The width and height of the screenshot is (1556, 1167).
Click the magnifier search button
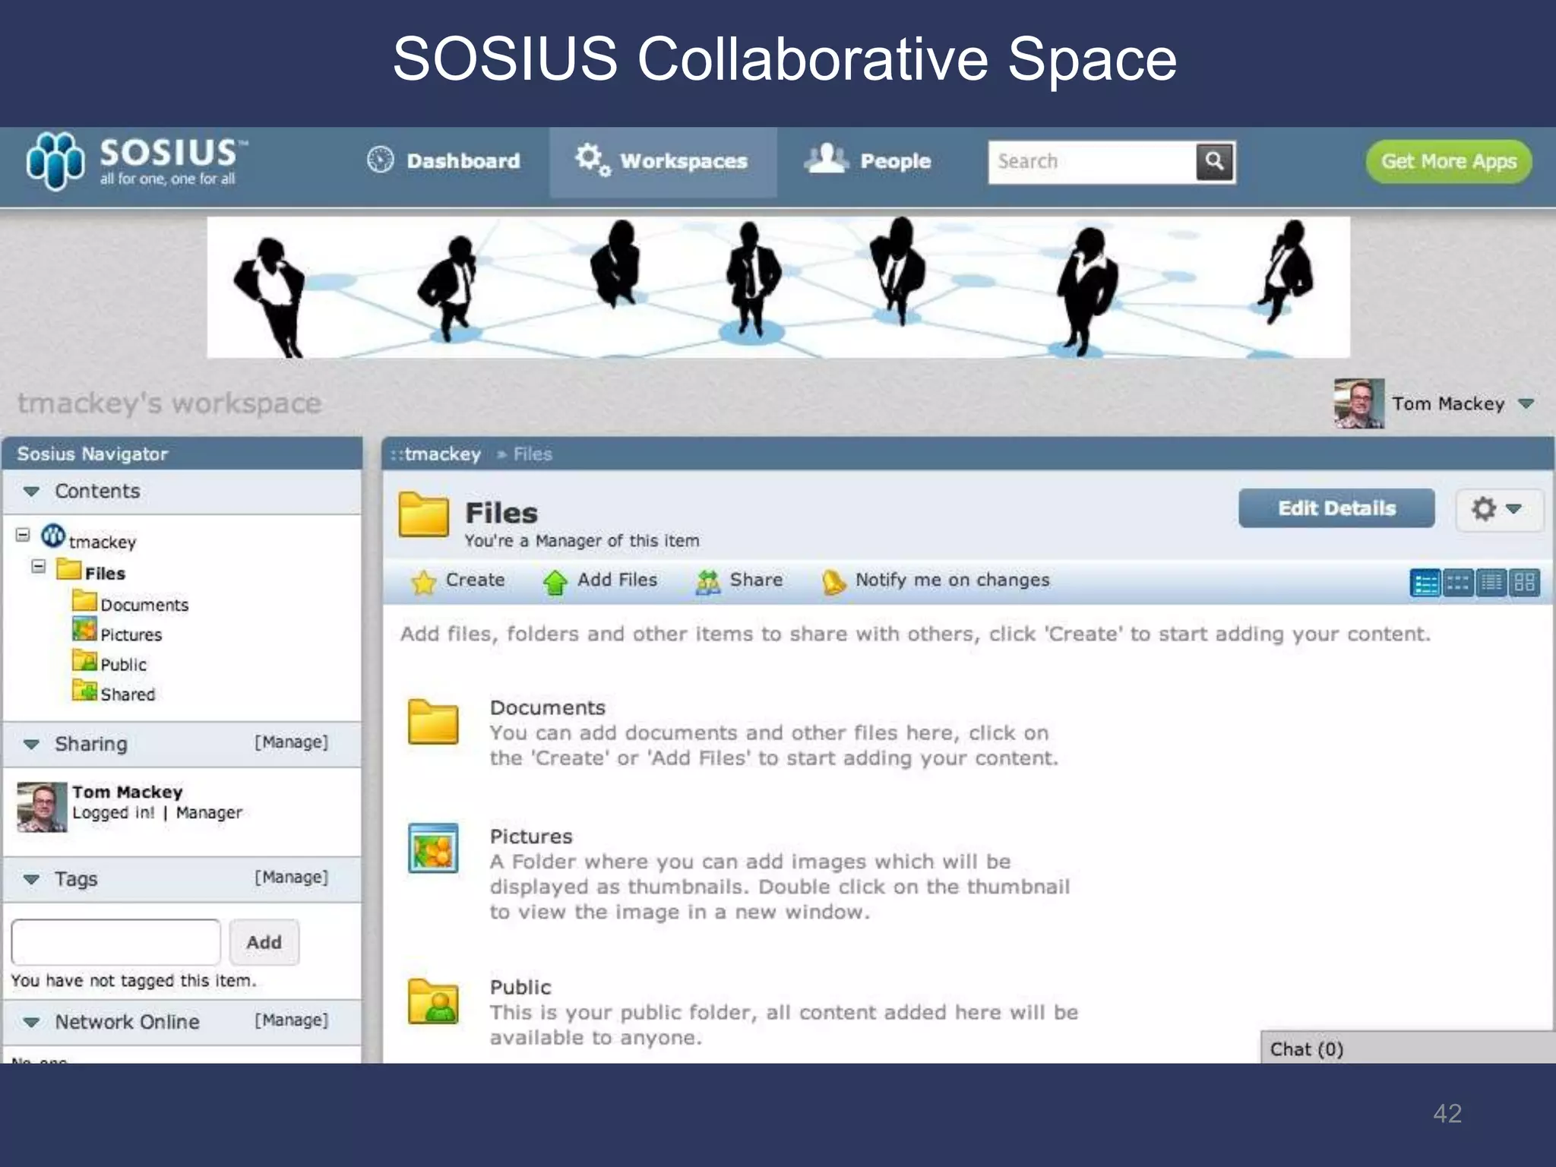tap(1214, 162)
